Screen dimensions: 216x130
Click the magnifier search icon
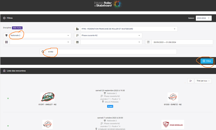click(x=43, y=52)
